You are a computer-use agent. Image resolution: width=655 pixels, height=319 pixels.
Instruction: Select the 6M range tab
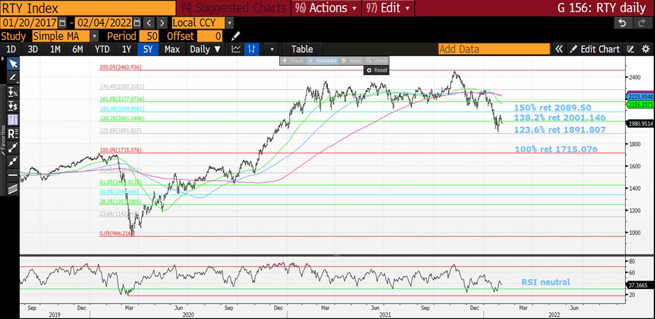77,49
